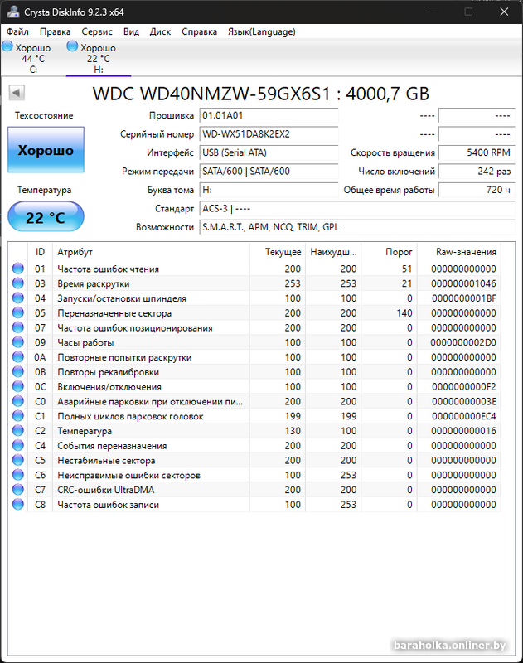Open the Язык(Language) menu
Image resolution: width=523 pixels, height=663 pixels.
(x=261, y=32)
